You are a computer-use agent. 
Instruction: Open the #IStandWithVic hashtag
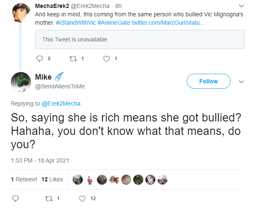76,23
